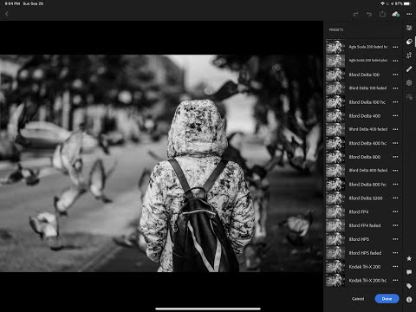The image size is (416, 312).
Task: Apply the Ilford Delta 400 preset
Action: pyautogui.click(x=364, y=115)
